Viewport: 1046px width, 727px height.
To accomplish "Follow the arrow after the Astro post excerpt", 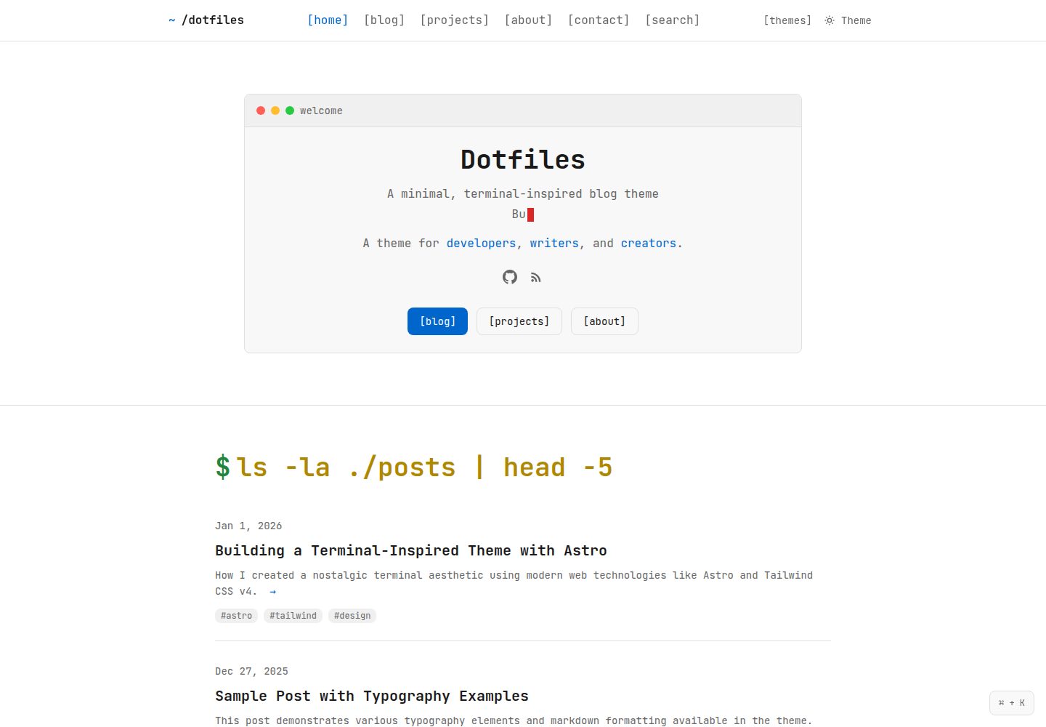I will (272, 592).
